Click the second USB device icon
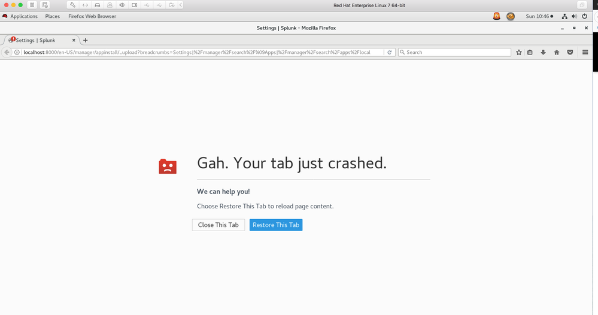 tap(159, 5)
